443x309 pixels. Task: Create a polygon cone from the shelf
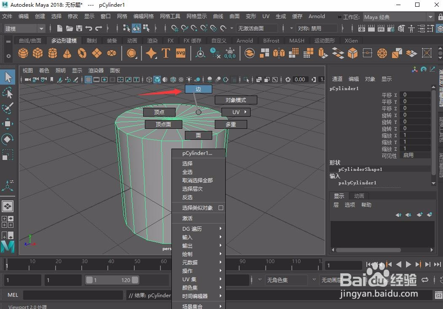[67, 53]
